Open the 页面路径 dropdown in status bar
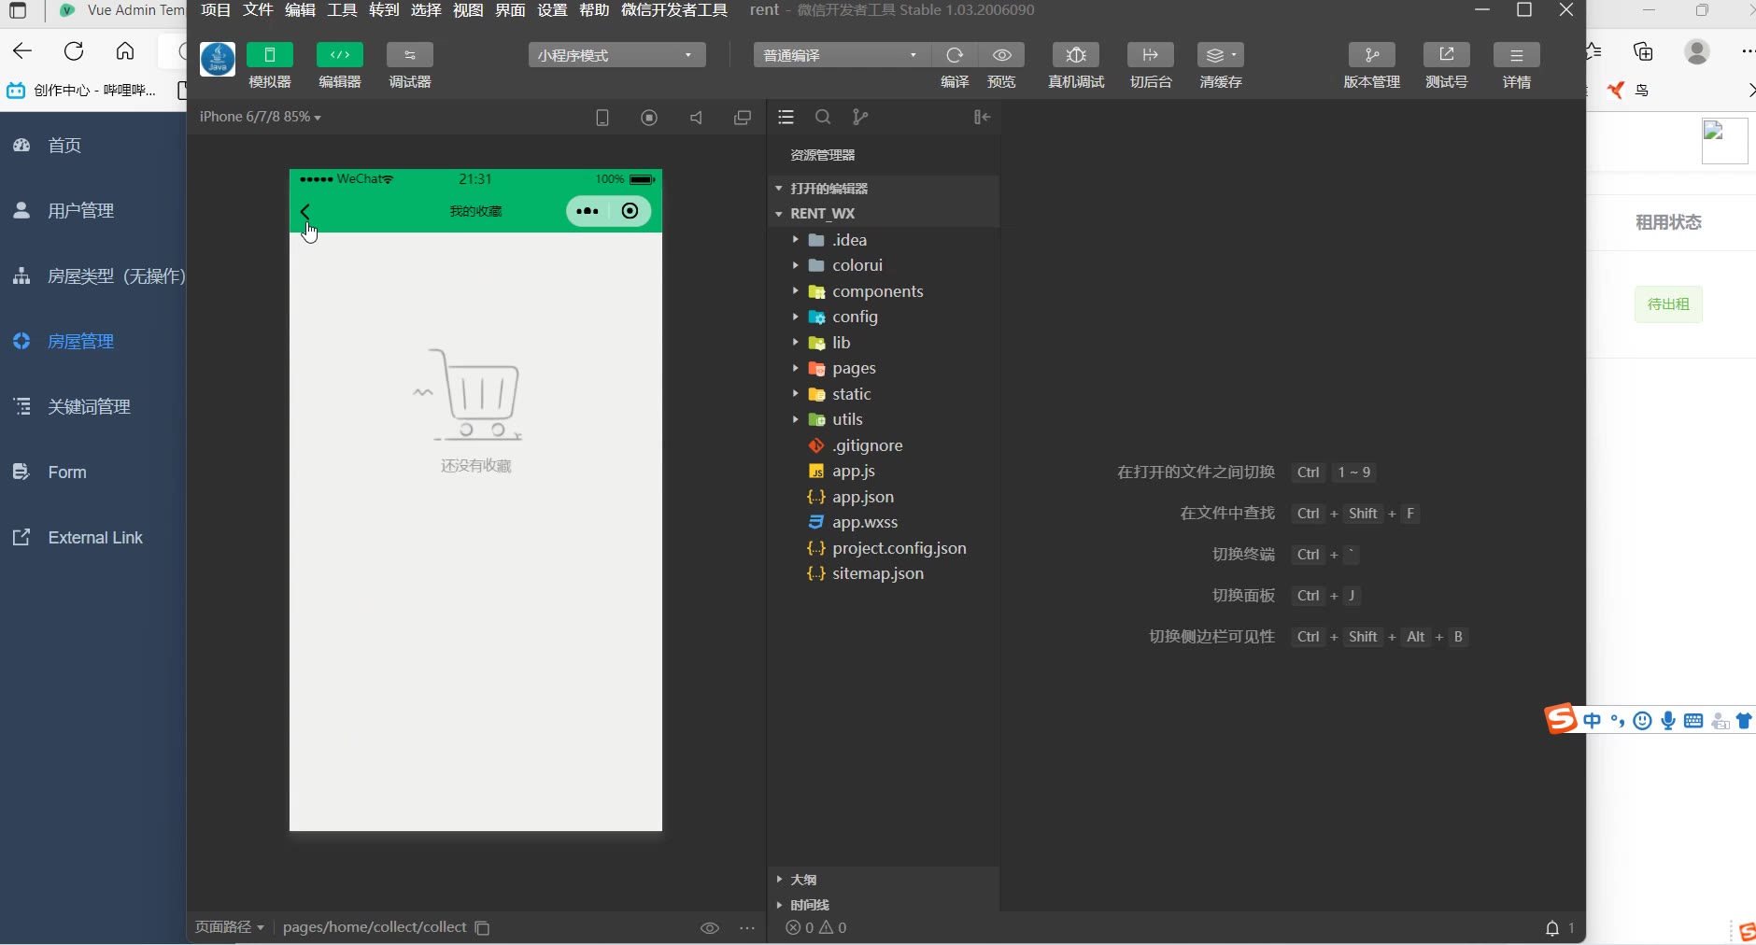Image resolution: width=1756 pixels, height=945 pixels. pyautogui.click(x=230, y=927)
